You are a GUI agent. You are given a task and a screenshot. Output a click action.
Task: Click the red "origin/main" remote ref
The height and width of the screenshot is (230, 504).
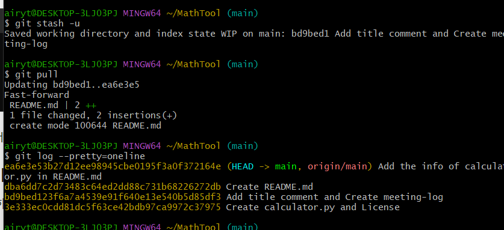[337, 166]
